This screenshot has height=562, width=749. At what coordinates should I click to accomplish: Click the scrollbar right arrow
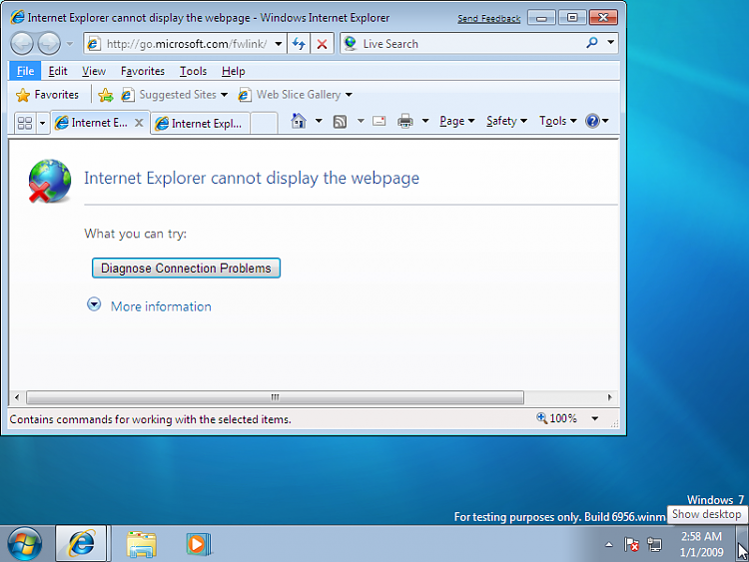[x=609, y=397]
